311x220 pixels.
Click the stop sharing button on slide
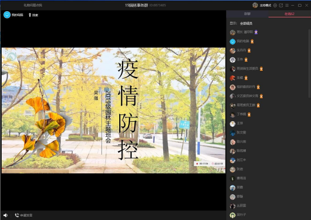[217, 163]
